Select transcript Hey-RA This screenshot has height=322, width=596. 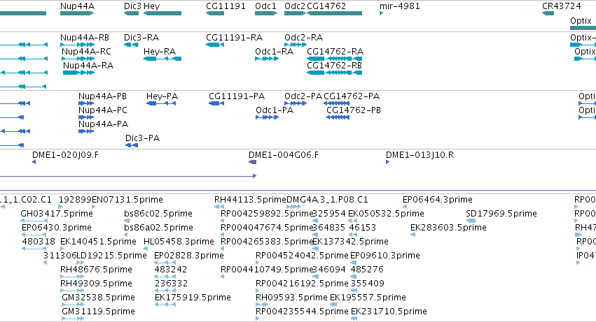162,59
